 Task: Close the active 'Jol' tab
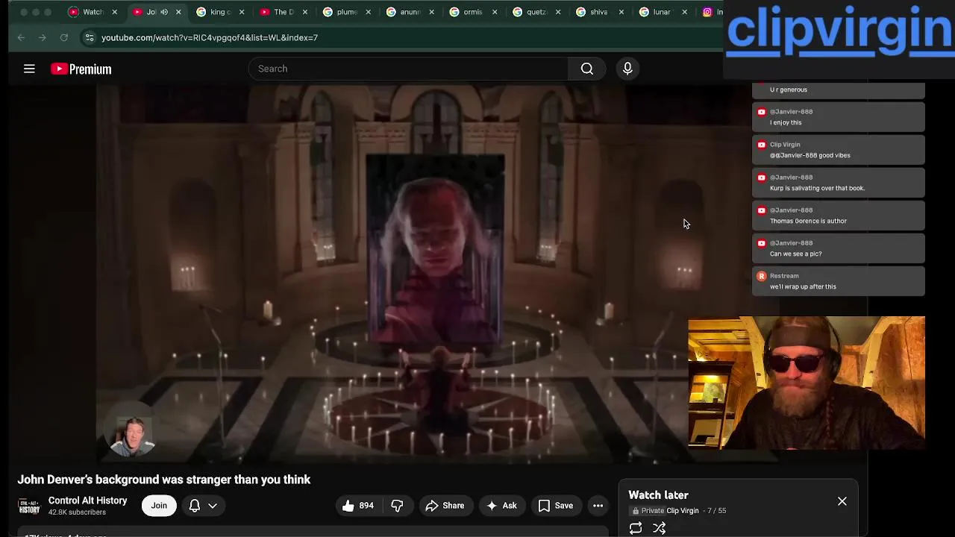[x=178, y=12]
